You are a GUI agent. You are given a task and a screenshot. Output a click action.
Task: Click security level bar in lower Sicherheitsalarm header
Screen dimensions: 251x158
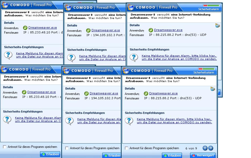pyautogui.click(x=206, y=69)
